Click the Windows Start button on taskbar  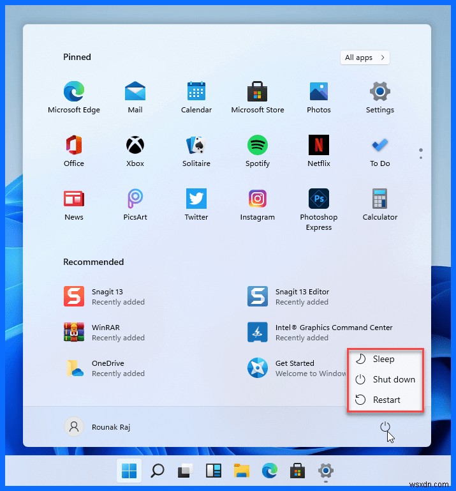coord(129,471)
